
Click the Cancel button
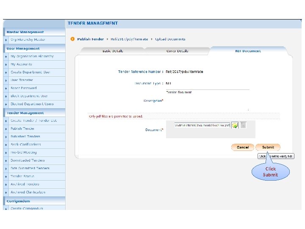click(243, 148)
